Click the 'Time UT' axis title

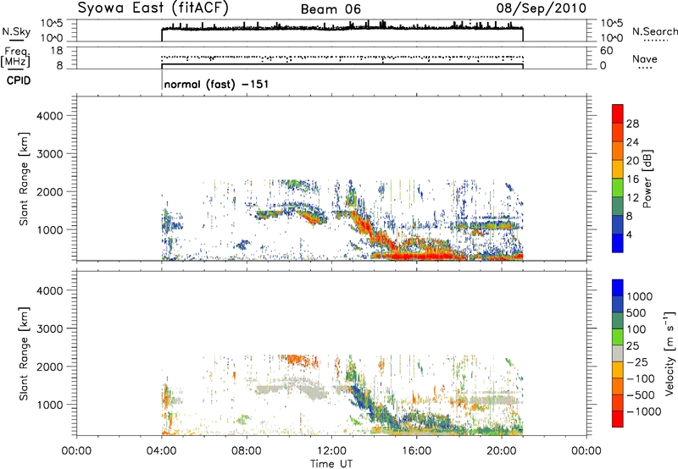point(331,464)
